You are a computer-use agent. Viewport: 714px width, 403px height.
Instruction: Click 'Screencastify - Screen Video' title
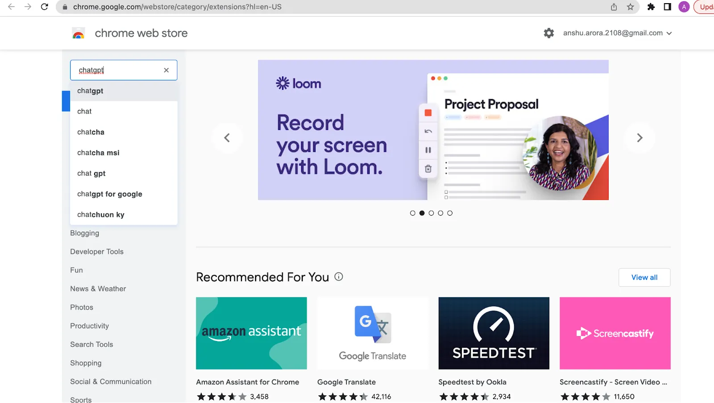(x=613, y=382)
